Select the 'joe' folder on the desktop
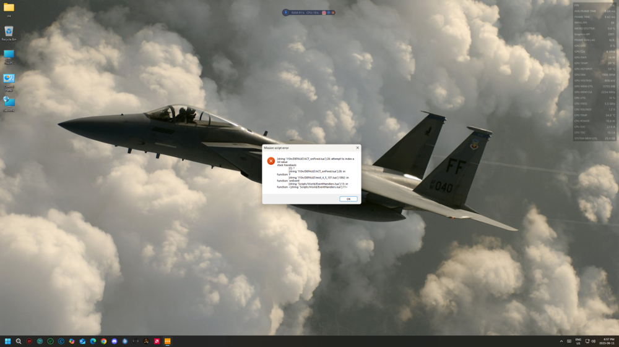 [9, 10]
